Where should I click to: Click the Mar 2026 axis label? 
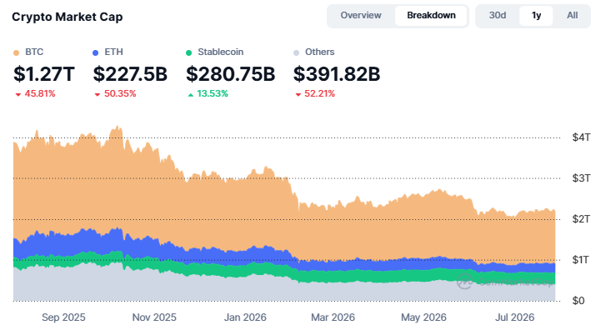[333, 317]
